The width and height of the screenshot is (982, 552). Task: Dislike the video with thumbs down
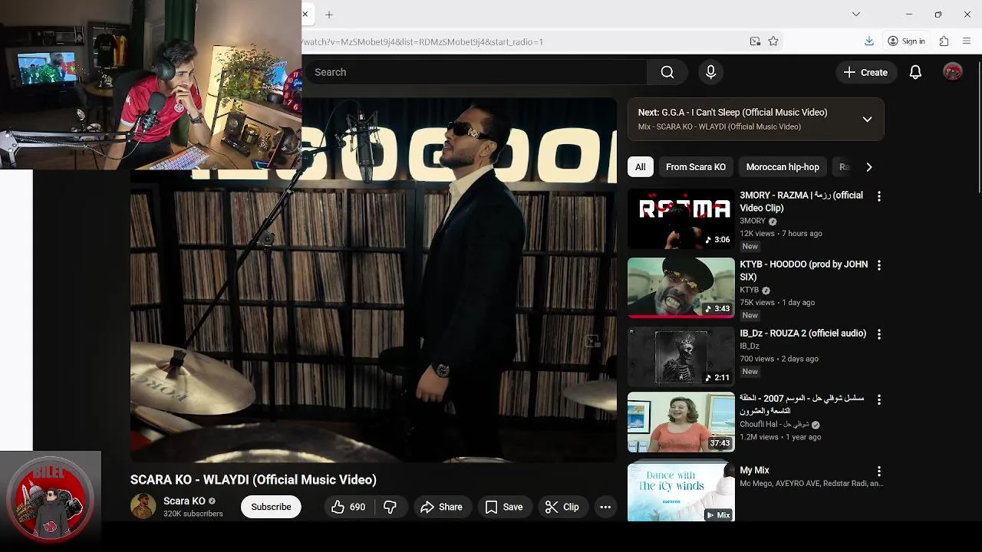pos(390,507)
